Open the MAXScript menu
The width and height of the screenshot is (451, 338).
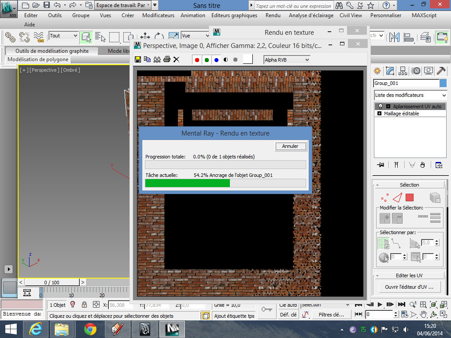click(x=424, y=15)
